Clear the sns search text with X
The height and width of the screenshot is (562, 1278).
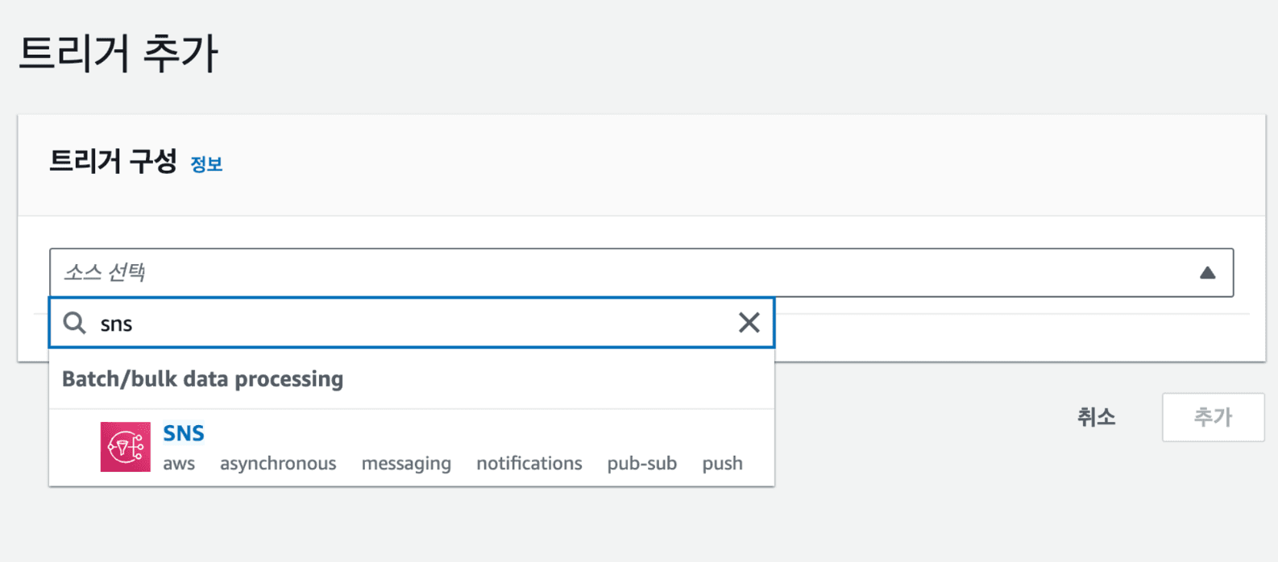pos(749,323)
